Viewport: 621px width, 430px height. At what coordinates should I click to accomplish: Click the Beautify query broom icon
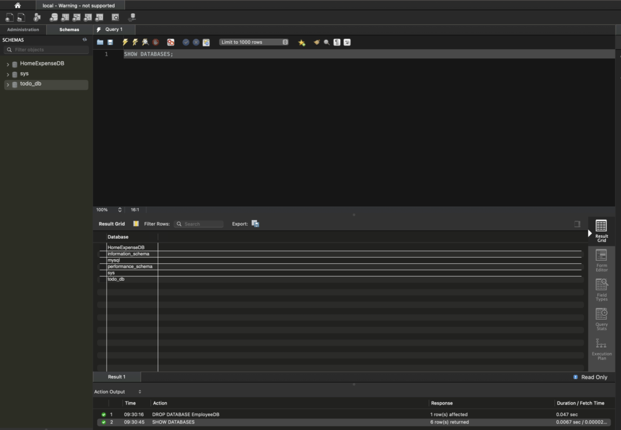tap(317, 42)
